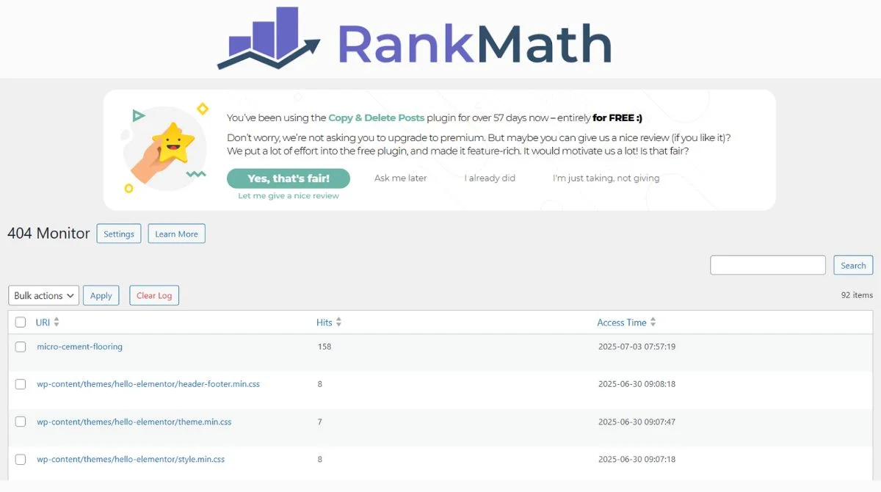Click access time 2025-06-30 09:08:18
The width and height of the screenshot is (881, 492).
point(637,384)
